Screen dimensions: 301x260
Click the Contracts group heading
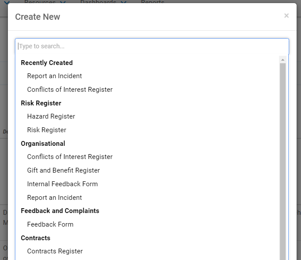[36, 238]
